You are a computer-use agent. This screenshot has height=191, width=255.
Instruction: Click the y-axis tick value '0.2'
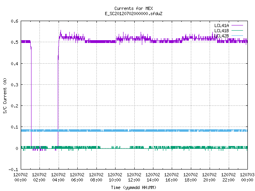tap(14, 106)
